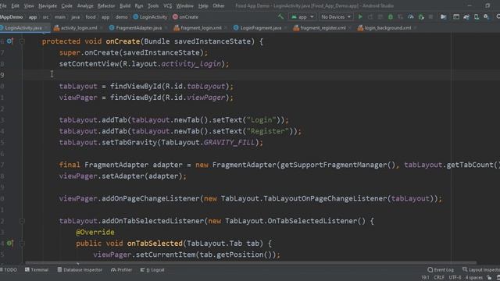Run the app with green play button
Viewport: 500px width, 281px height.
coord(360,16)
